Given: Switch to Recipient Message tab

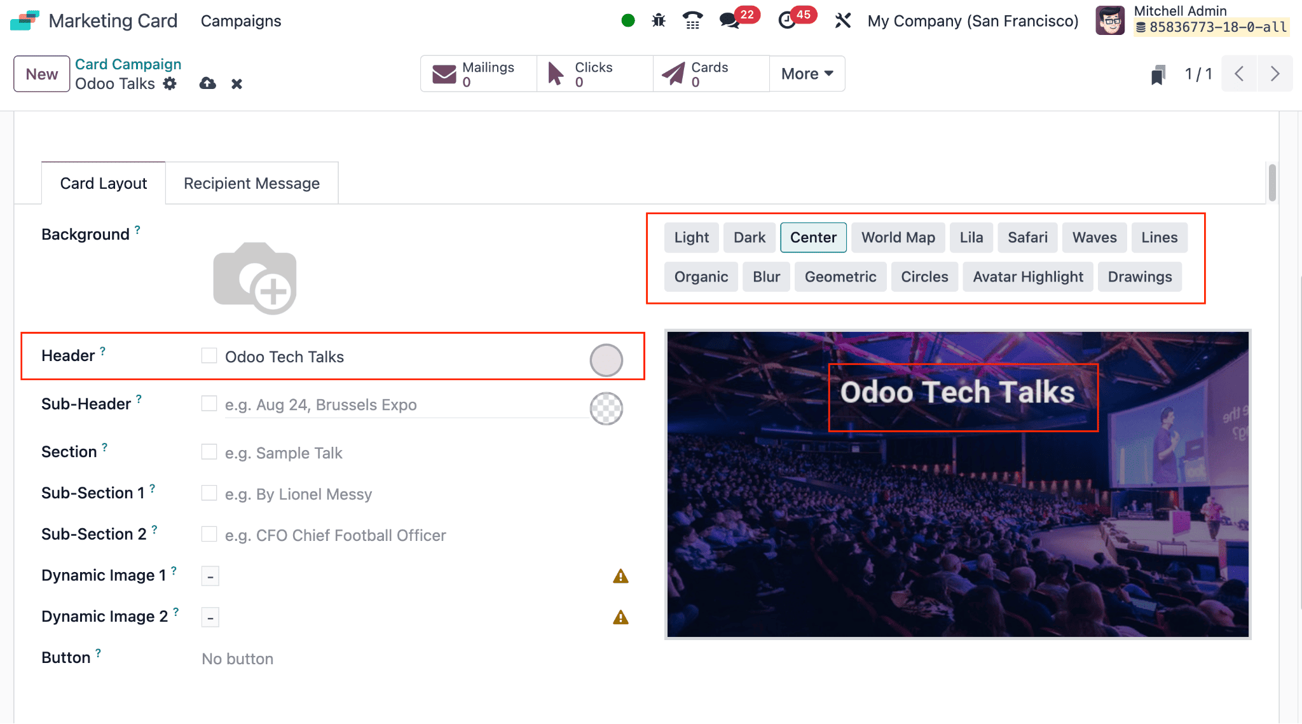Looking at the screenshot, I should 252,184.
